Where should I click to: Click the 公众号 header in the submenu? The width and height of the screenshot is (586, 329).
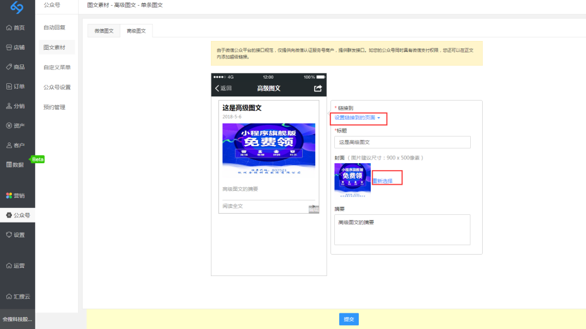coord(52,5)
